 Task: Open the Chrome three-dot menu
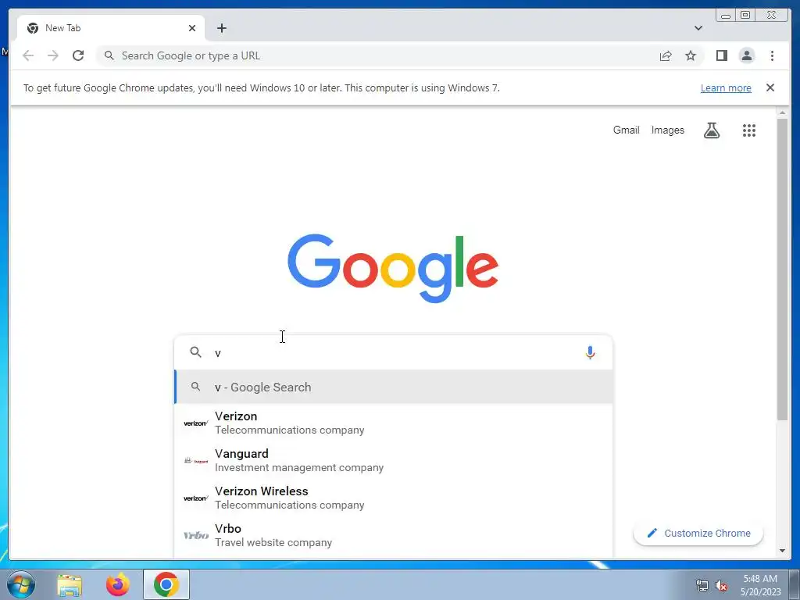[x=772, y=55]
